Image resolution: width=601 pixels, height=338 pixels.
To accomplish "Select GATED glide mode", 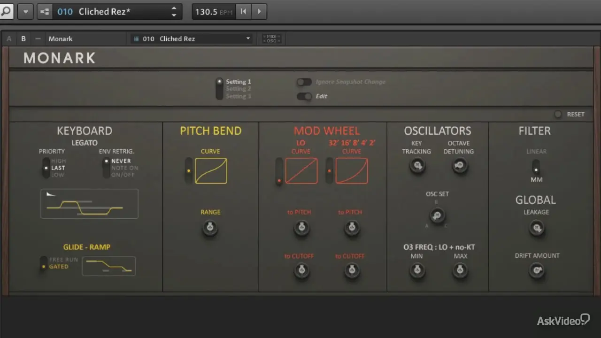I will click(x=59, y=267).
